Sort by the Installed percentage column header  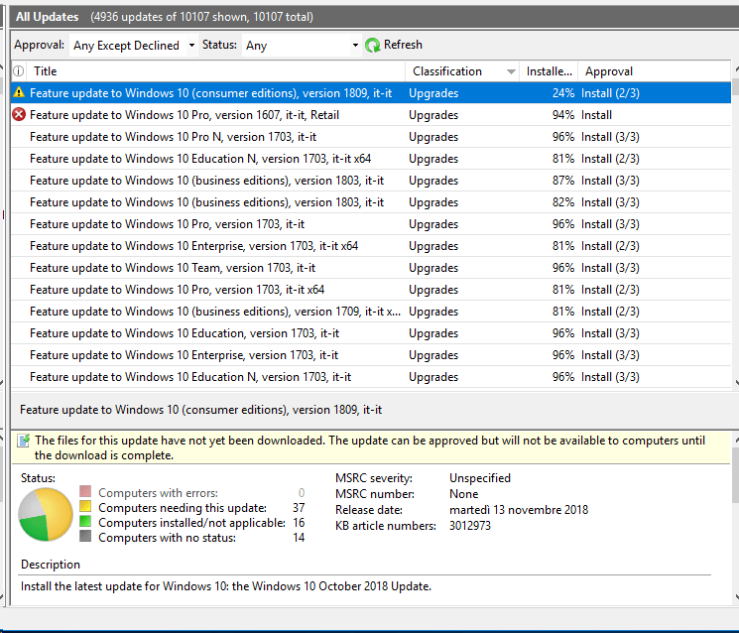(549, 71)
